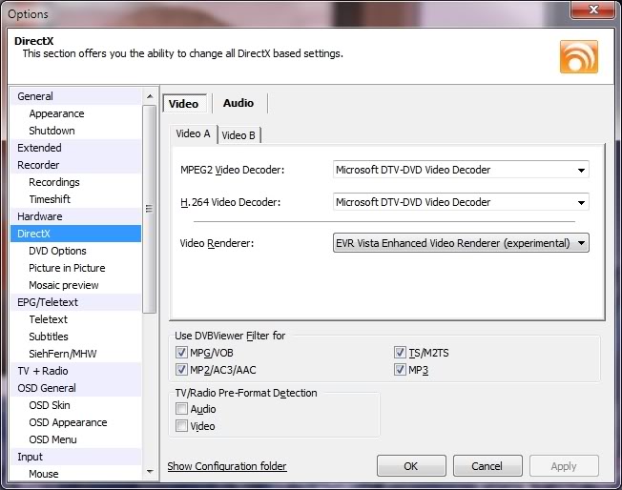Click the orange DVBViewer logo icon
622x490 pixels.
click(x=579, y=56)
